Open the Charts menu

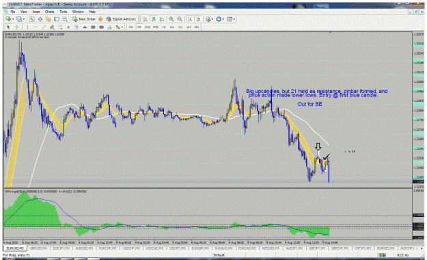(x=50, y=12)
